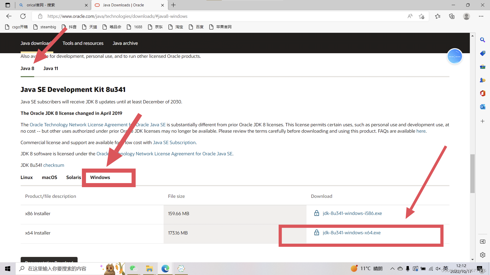
Task: Show hidden system tray icons
Action: click(392, 269)
